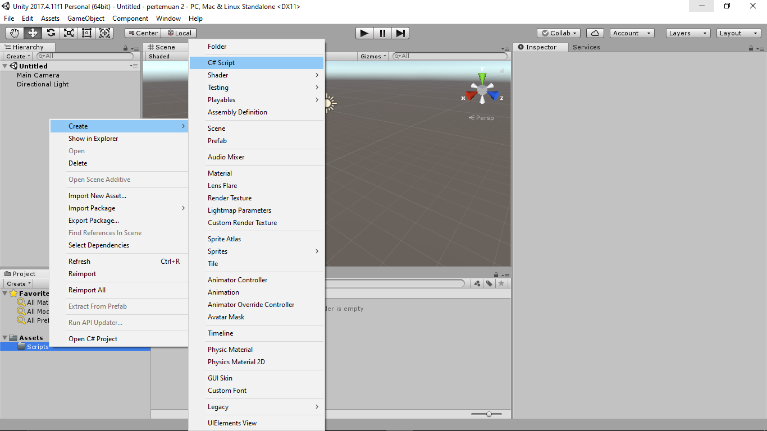Select the Move tool
This screenshot has height=431, width=767.
[x=33, y=33]
